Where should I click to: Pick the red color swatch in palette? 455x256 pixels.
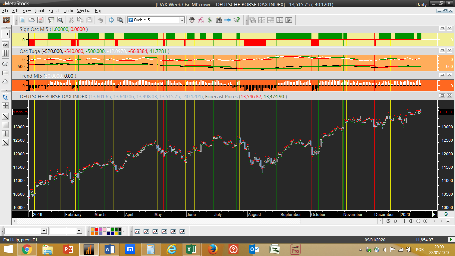tap(97, 229)
